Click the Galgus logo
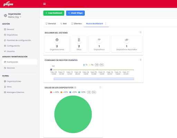The height and width of the screenshot is (138, 177). click(8, 4)
